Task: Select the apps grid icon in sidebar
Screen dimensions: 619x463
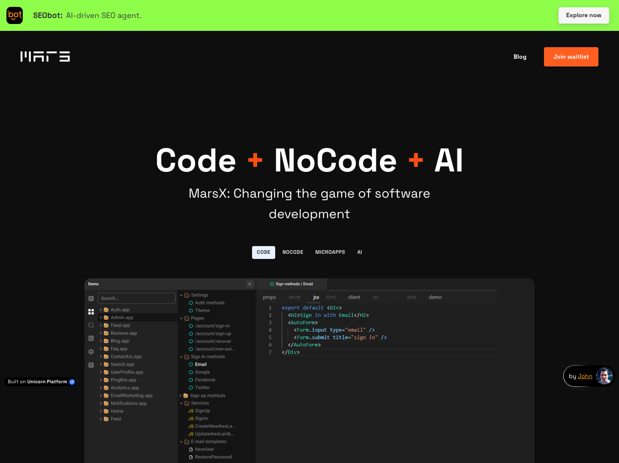Action: click(91, 312)
